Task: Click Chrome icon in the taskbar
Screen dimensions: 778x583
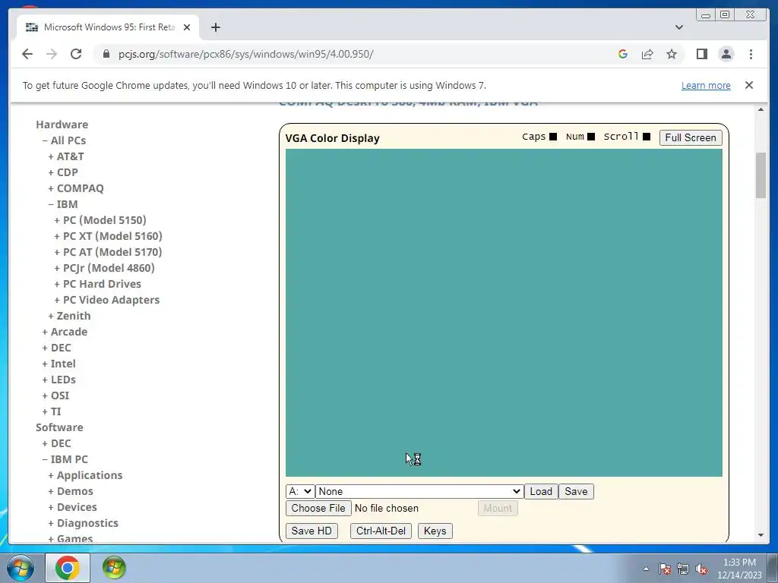Action: (x=68, y=568)
